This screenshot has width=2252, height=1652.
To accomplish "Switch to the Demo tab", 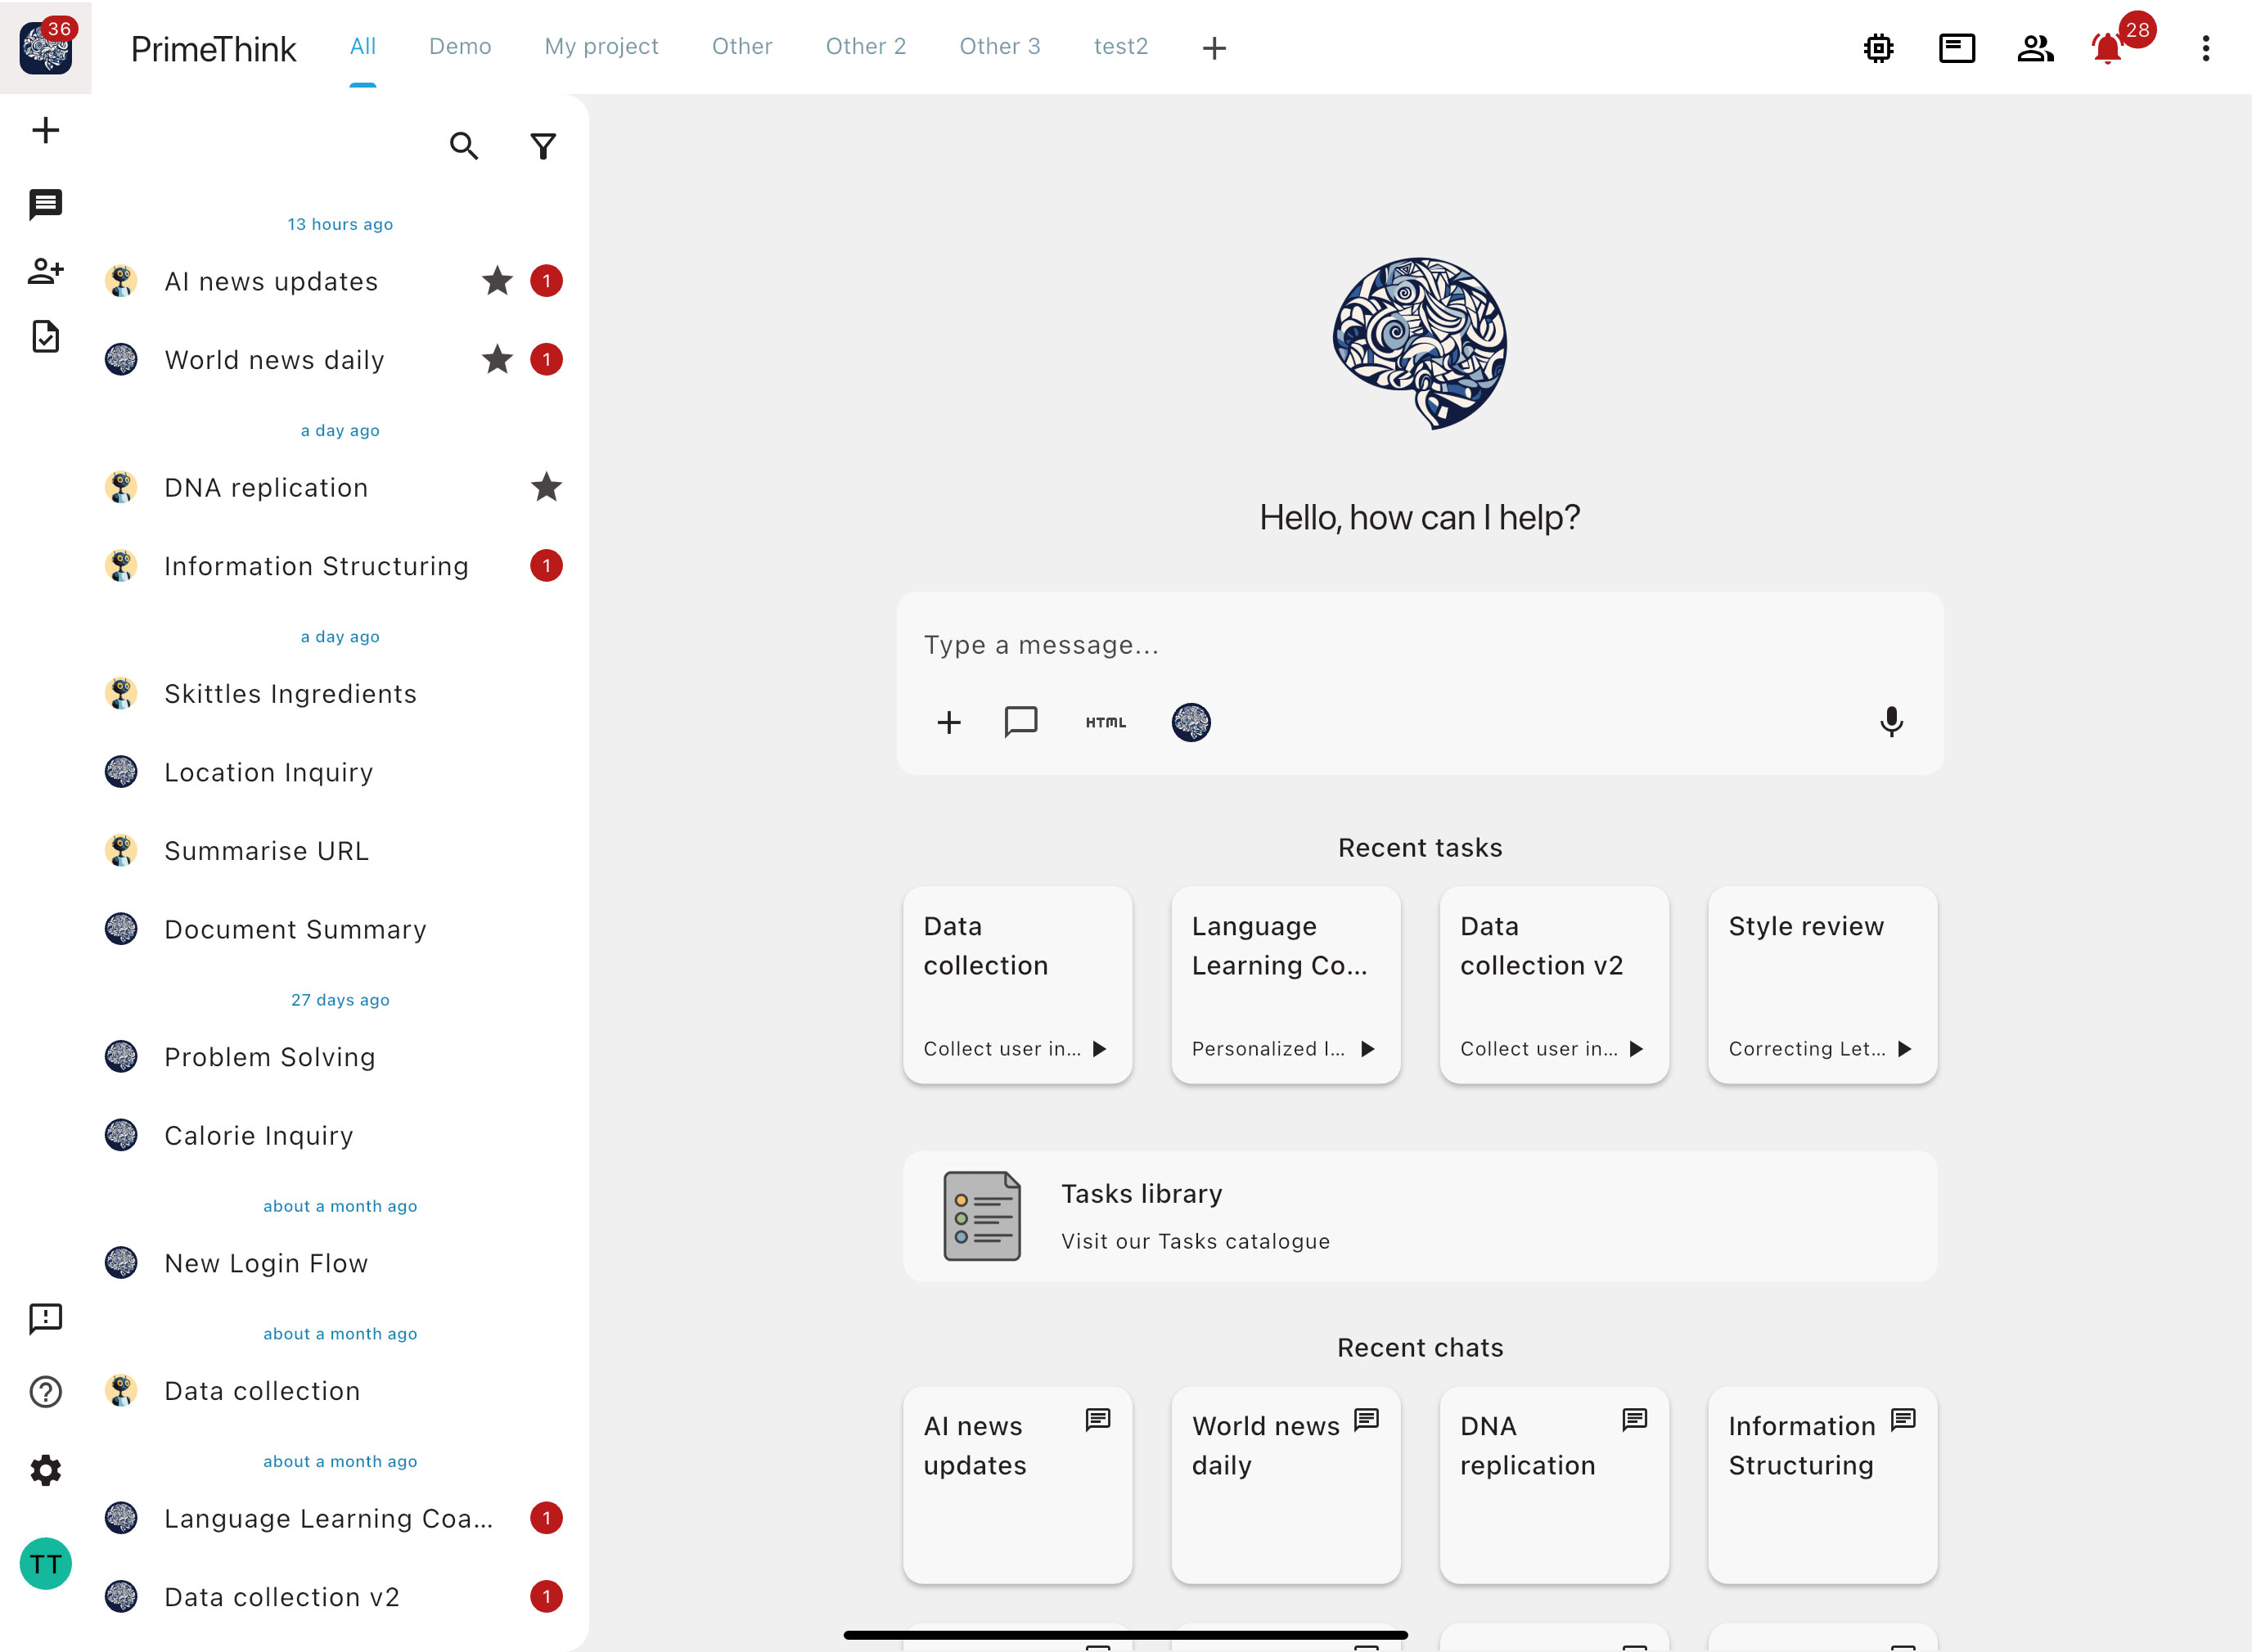I will [x=460, y=46].
